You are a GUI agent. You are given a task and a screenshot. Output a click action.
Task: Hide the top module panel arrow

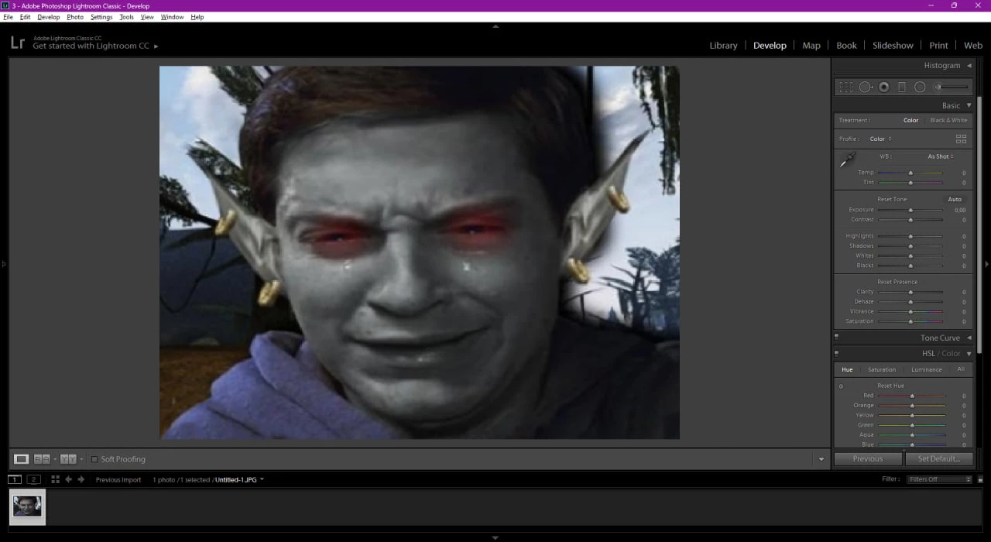tap(495, 26)
